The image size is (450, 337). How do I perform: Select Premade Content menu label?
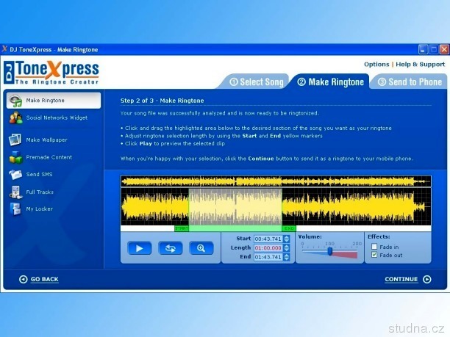[49, 157]
